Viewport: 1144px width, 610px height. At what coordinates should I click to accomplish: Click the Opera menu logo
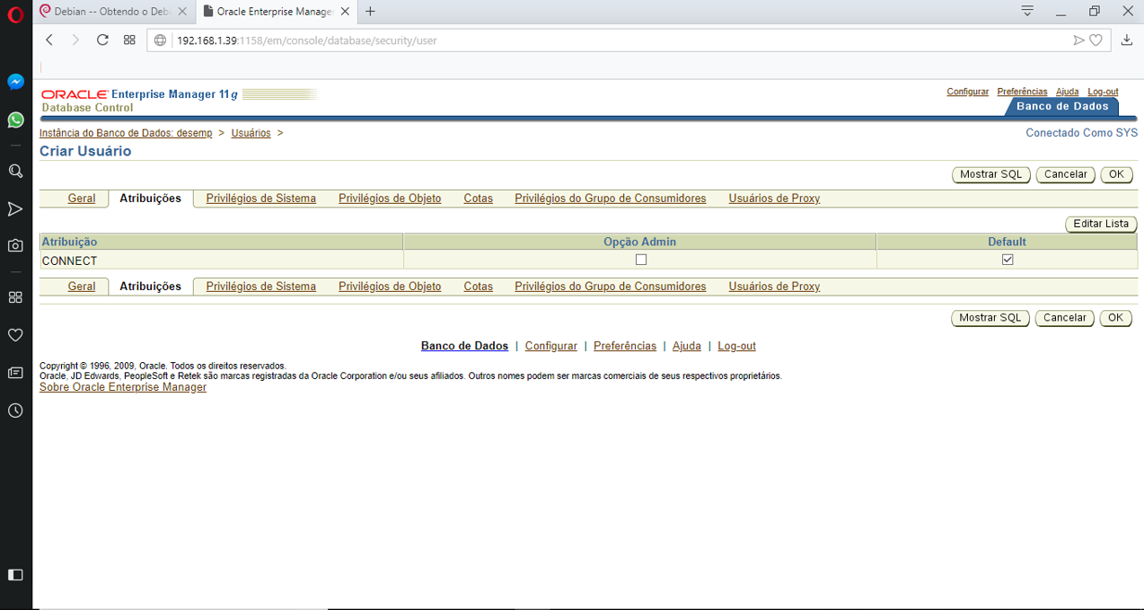[15, 13]
